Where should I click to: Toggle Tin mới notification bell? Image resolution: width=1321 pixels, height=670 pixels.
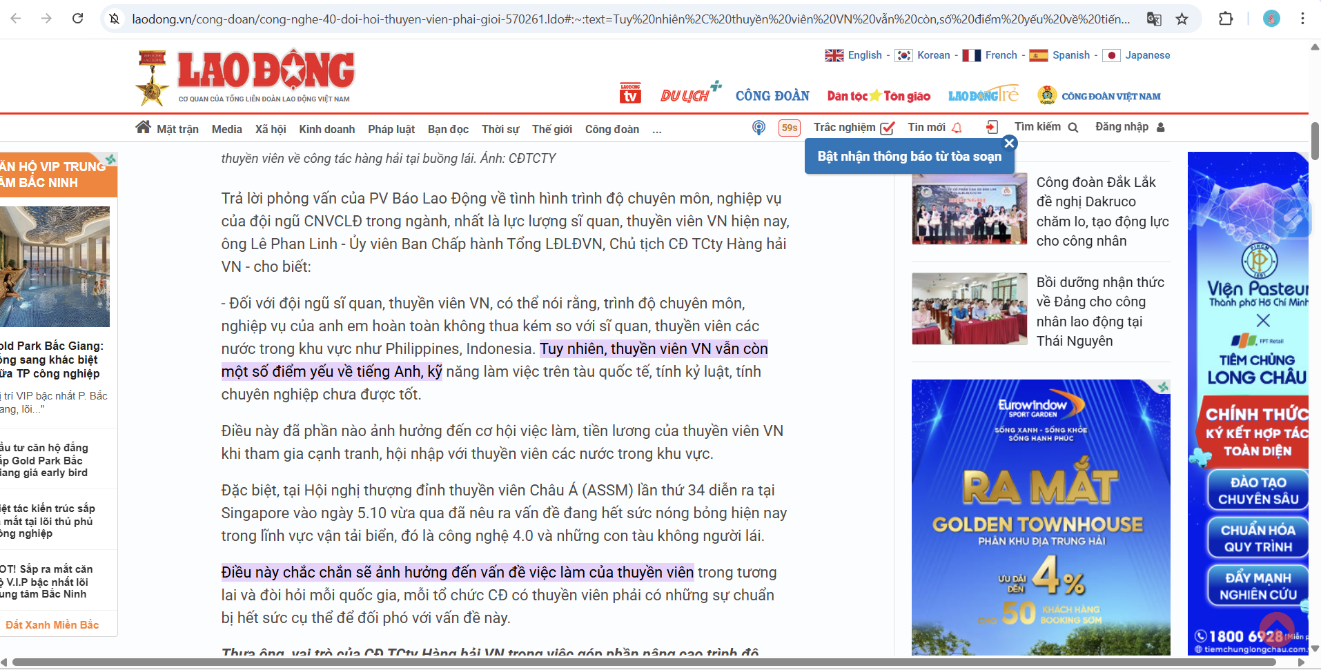click(957, 128)
